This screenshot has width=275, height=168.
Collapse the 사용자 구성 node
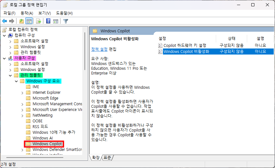(4, 58)
